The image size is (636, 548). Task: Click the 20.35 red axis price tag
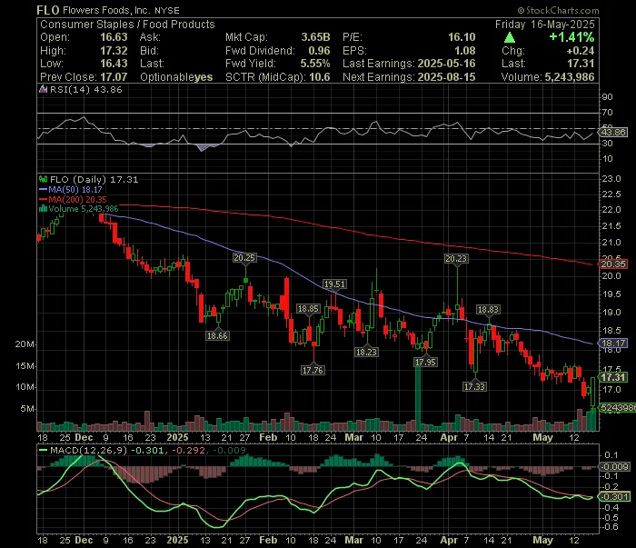(x=613, y=264)
